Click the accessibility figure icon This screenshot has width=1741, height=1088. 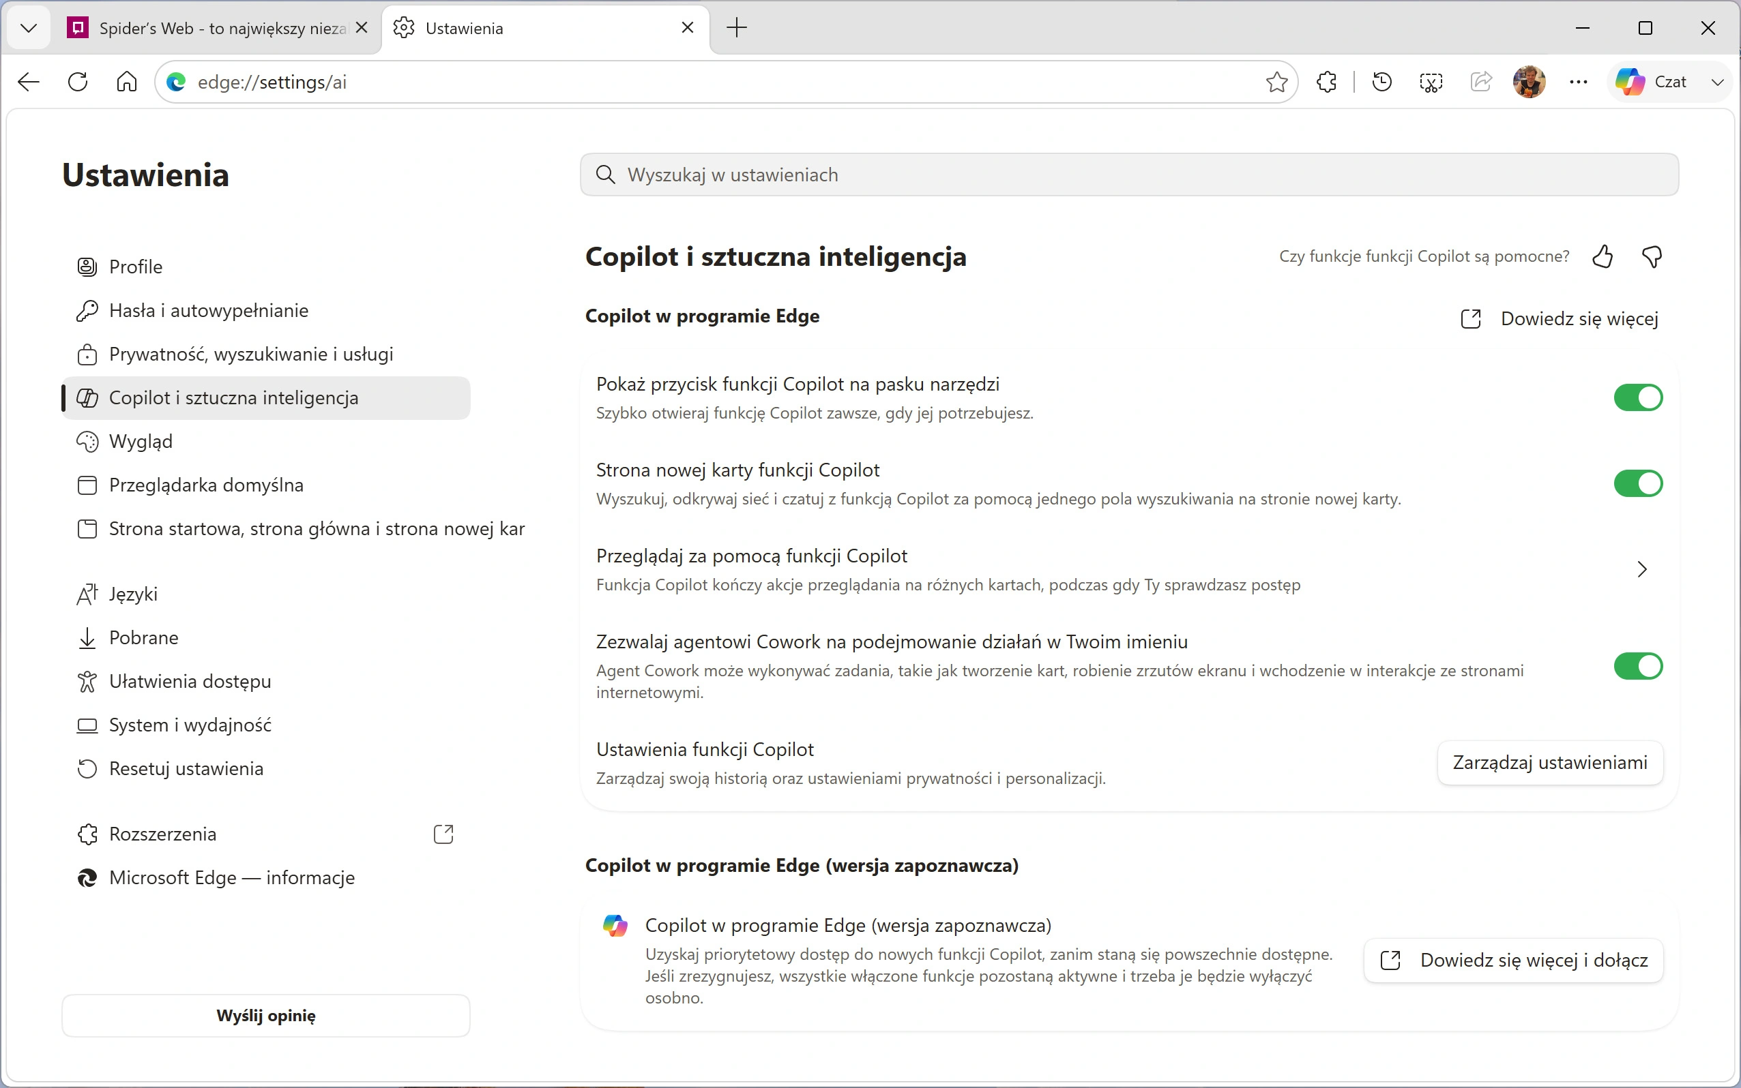tap(87, 682)
